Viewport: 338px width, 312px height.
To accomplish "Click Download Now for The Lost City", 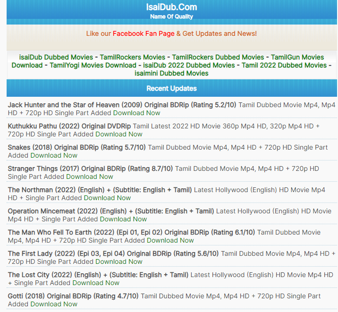I will click(x=96, y=283).
